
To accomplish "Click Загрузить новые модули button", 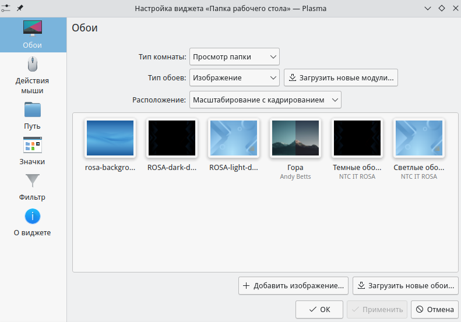I will pos(341,77).
